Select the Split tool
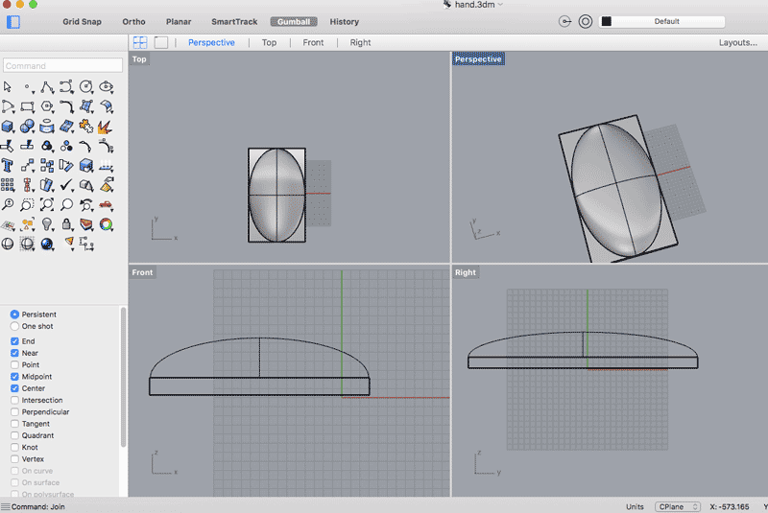This screenshot has height=513, width=768. coord(27,146)
